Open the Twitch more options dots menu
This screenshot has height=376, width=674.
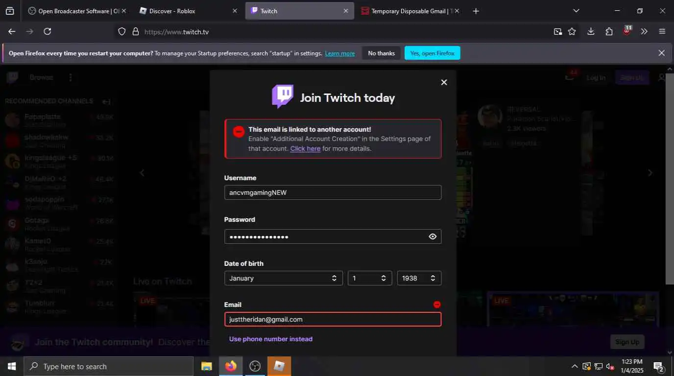coord(71,77)
